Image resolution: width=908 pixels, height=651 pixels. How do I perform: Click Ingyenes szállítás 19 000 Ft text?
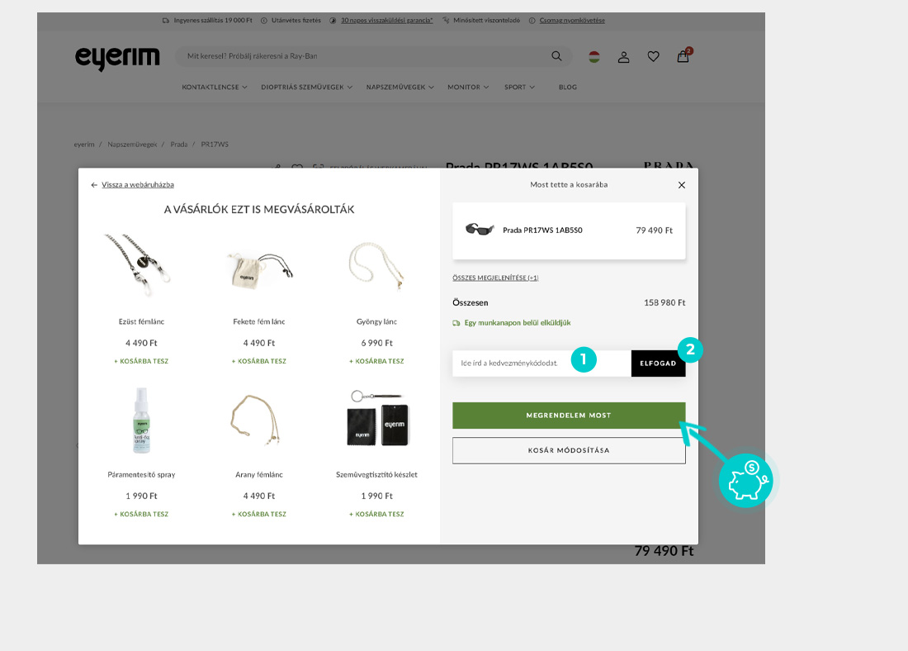[x=213, y=21]
